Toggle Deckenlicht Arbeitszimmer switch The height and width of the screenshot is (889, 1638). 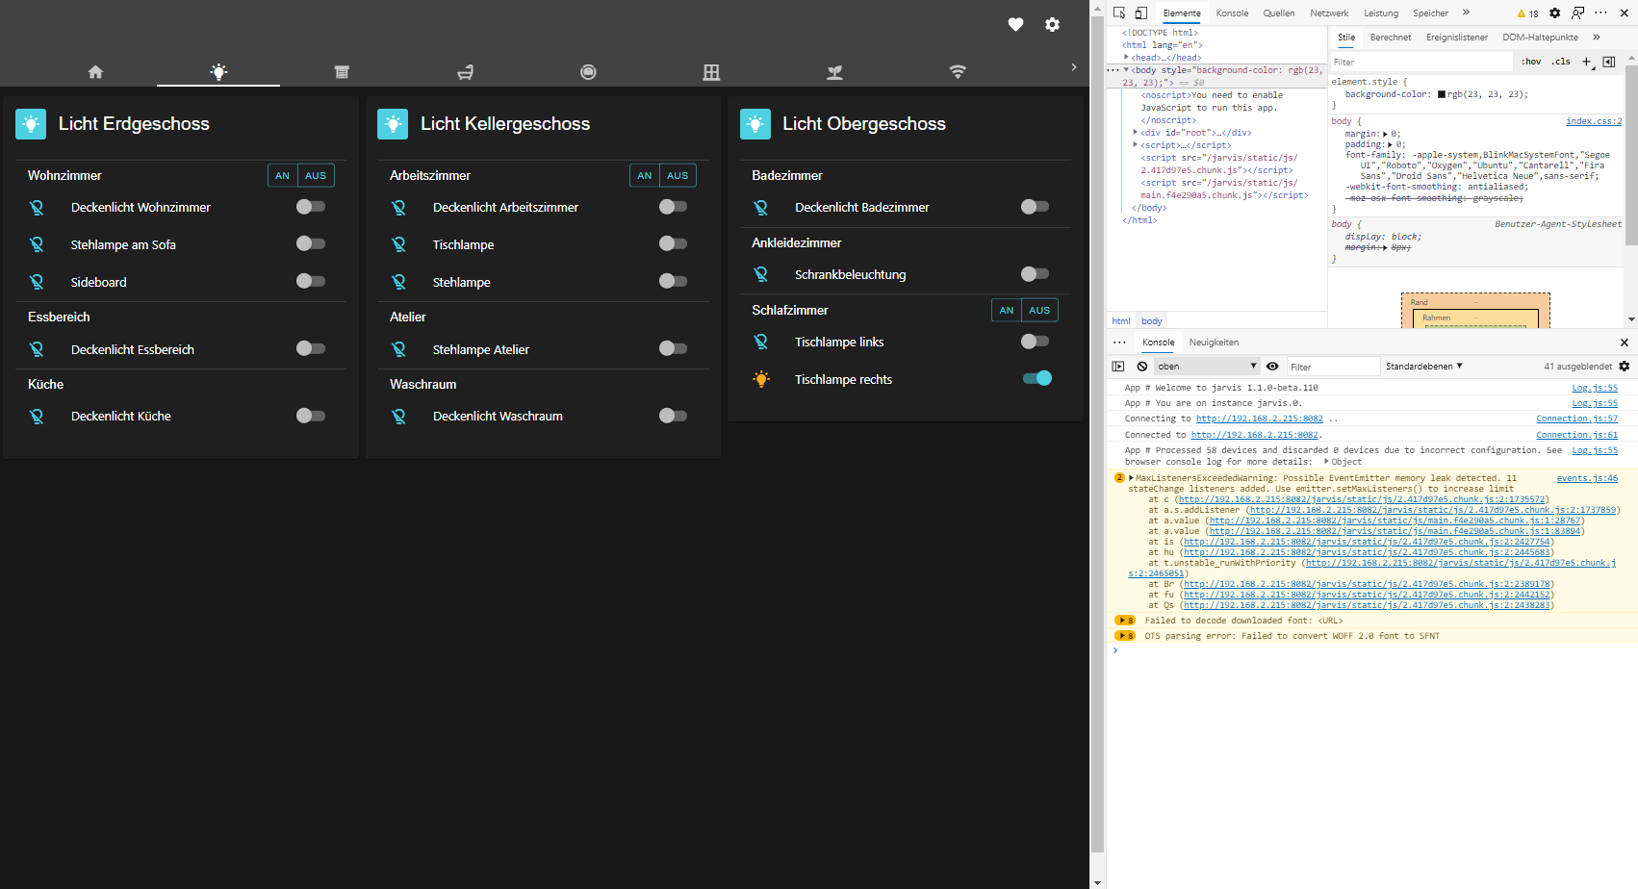pyautogui.click(x=673, y=207)
